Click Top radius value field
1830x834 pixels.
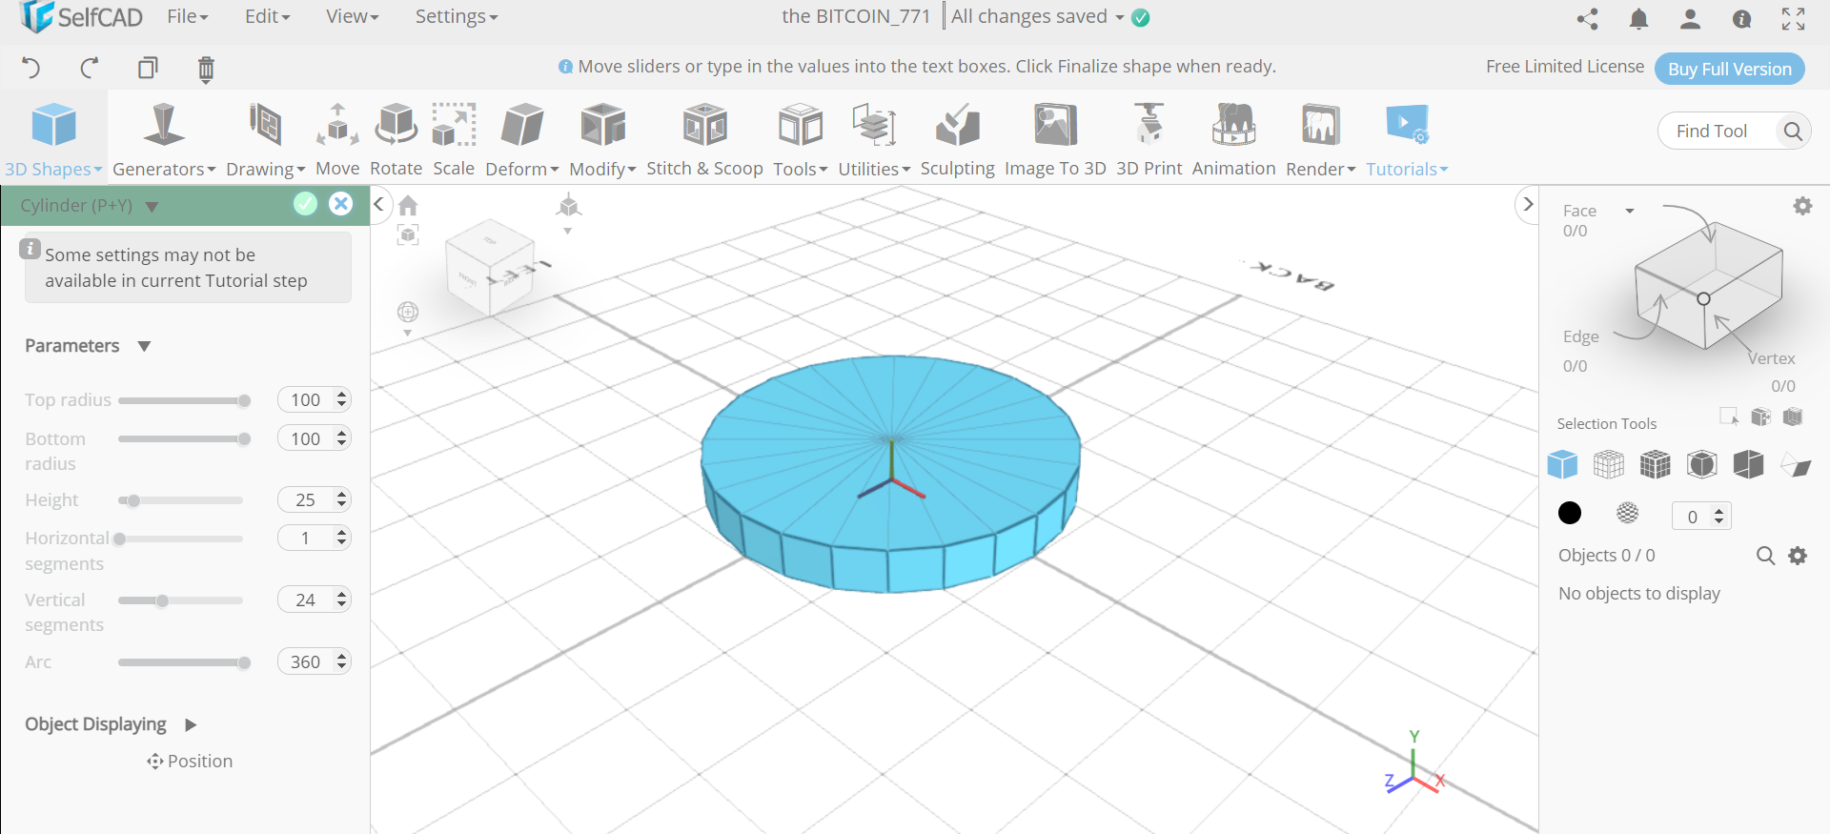coord(306,399)
